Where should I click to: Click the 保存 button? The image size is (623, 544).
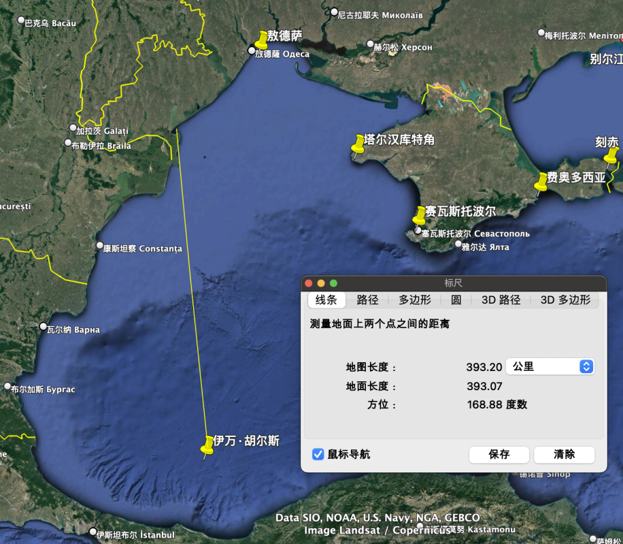pos(499,455)
